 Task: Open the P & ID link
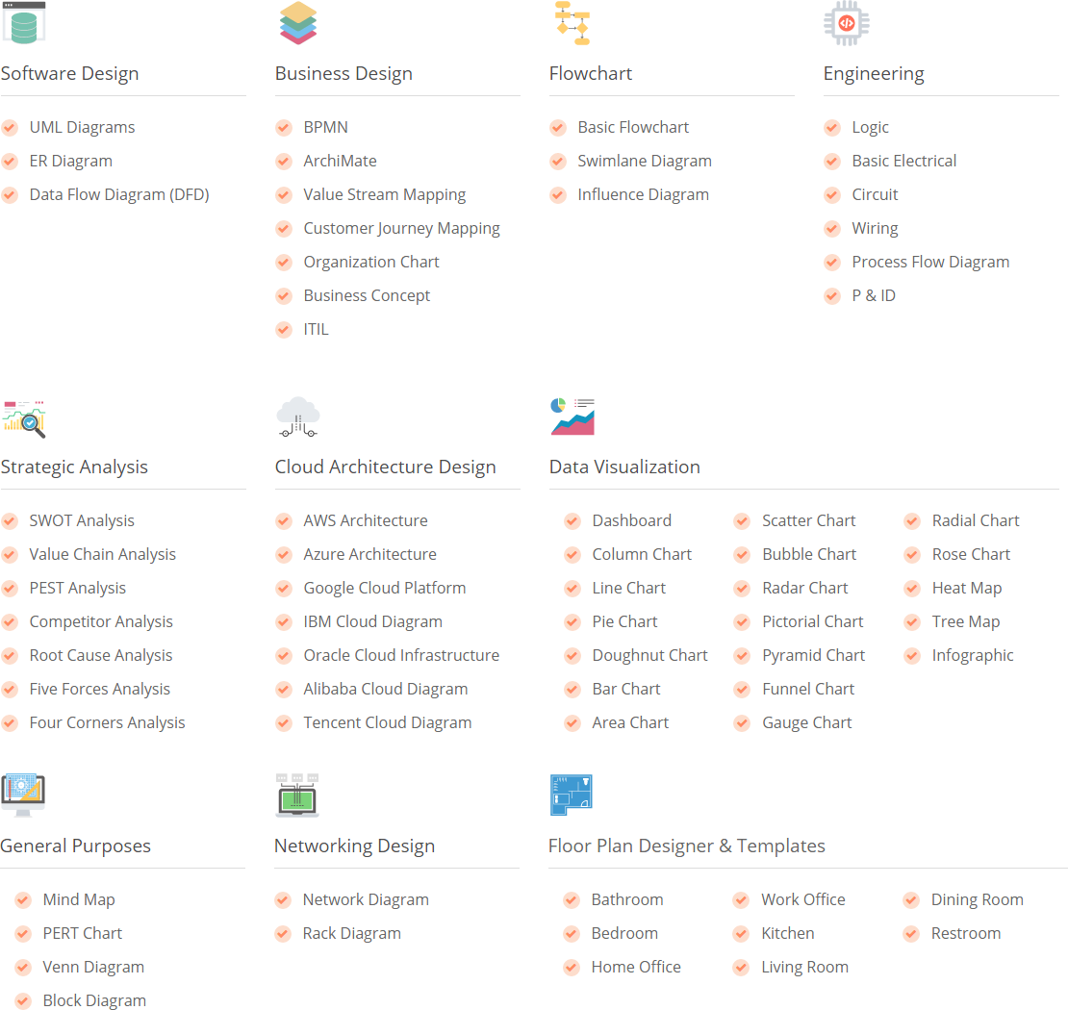(x=874, y=295)
